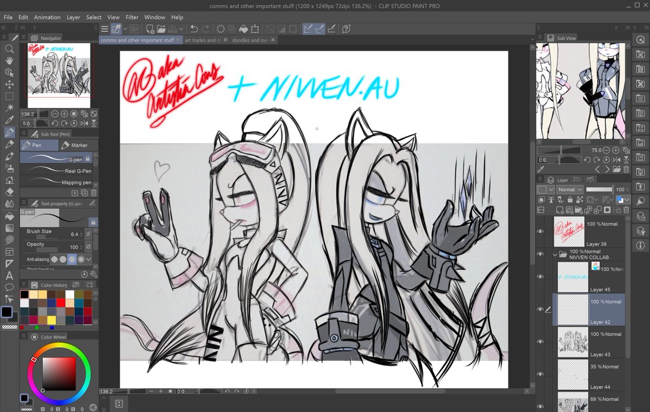Open Anti-aliasing options dropdown arrow
The height and width of the screenshot is (412, 650).
(88, 259)
